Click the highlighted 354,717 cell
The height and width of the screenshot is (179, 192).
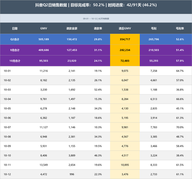pos(125,39)
